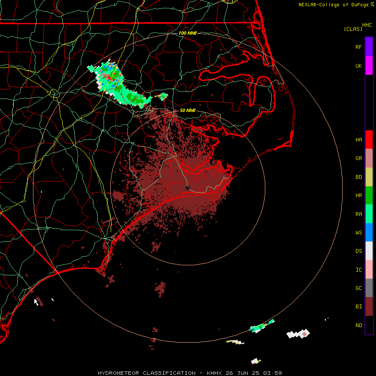The image size is (376, 376).
Task: Click the GR legend label
Action: (358, 158)
